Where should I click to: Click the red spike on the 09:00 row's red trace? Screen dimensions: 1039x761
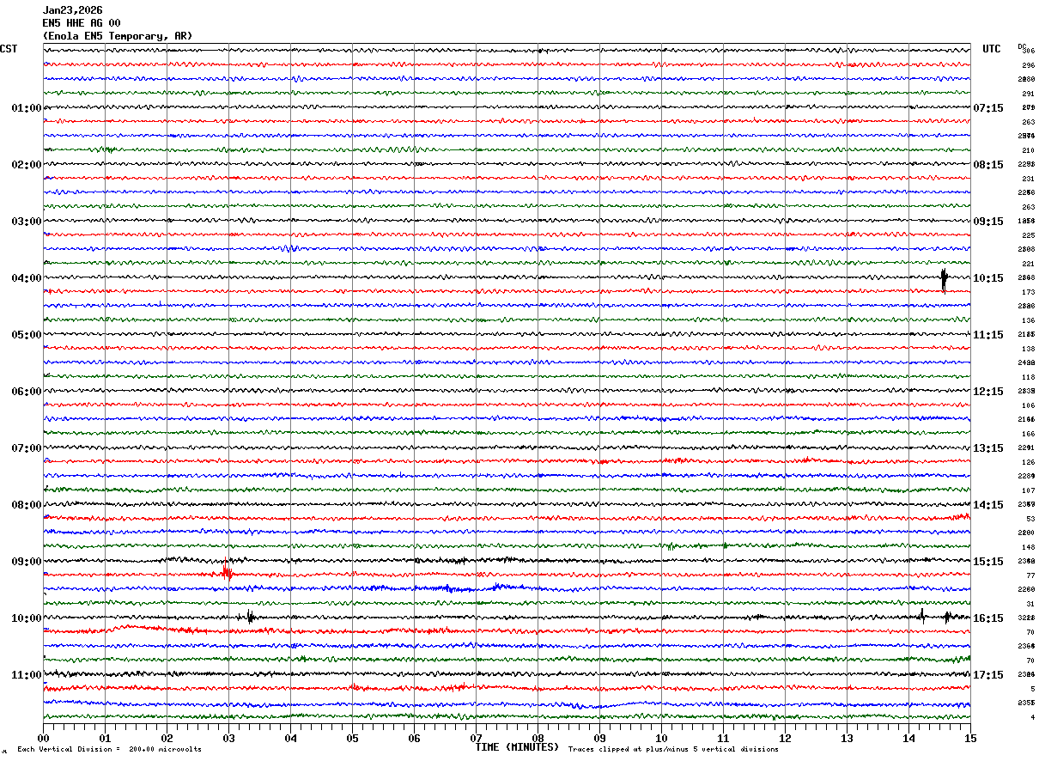[227, 570]
